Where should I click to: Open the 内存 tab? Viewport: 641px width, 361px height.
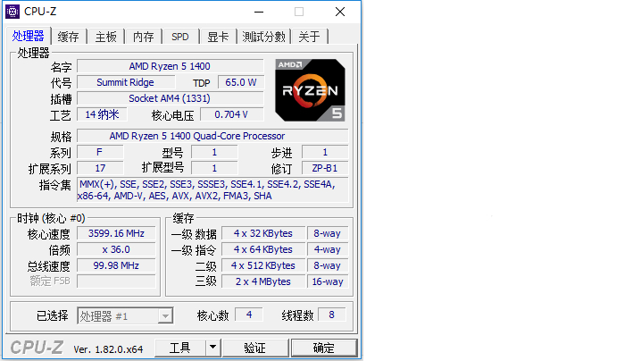[144, 37]
